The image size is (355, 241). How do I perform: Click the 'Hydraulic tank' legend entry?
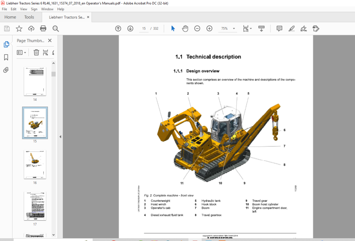pyautogui.click(x=211, y=201)
